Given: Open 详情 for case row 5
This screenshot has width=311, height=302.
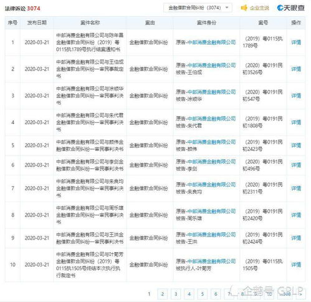Looking at the screenshot, I should [296, 145].
